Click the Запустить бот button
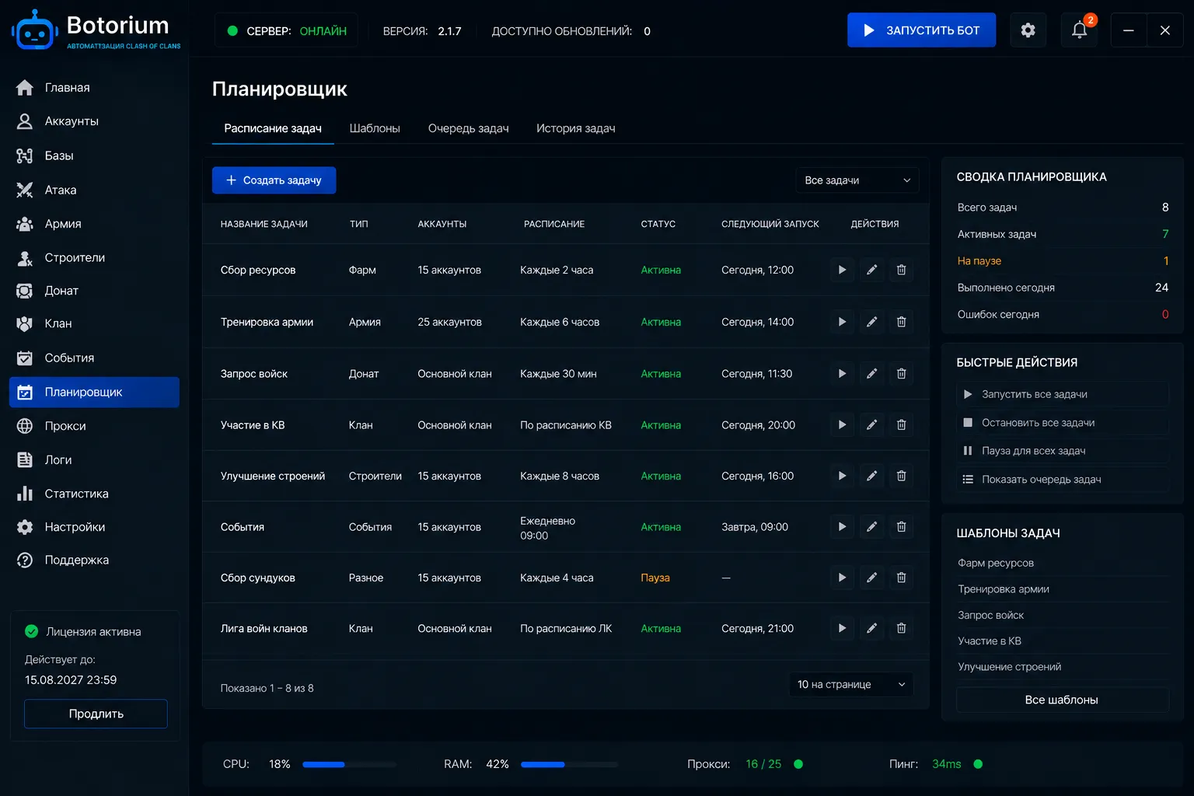 [x=921, y=30]
